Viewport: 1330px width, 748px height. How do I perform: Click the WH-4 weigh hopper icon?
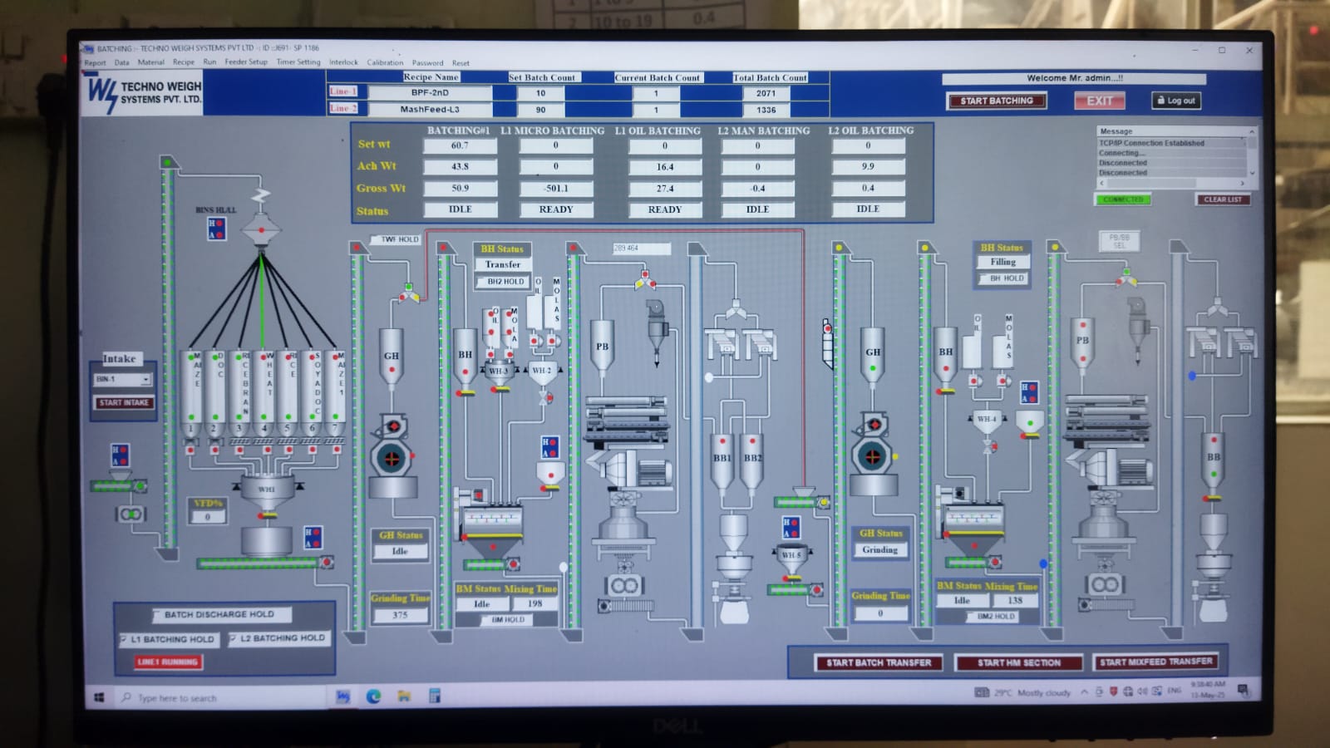click(987, 419)
